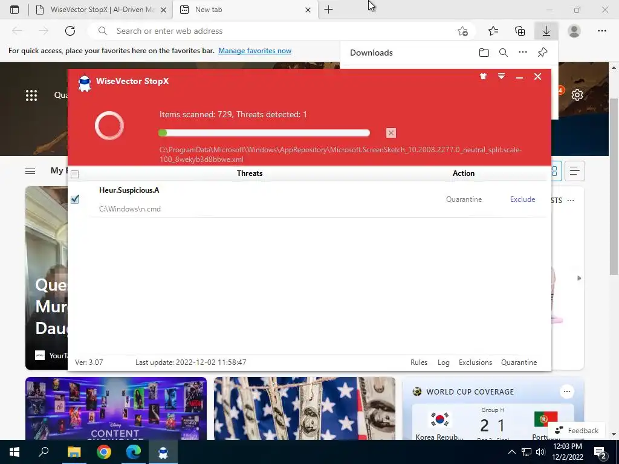The height and width of the screenshot is (464, 619).
Task: Open the news card three-dot options
Action: coord(571,201)
